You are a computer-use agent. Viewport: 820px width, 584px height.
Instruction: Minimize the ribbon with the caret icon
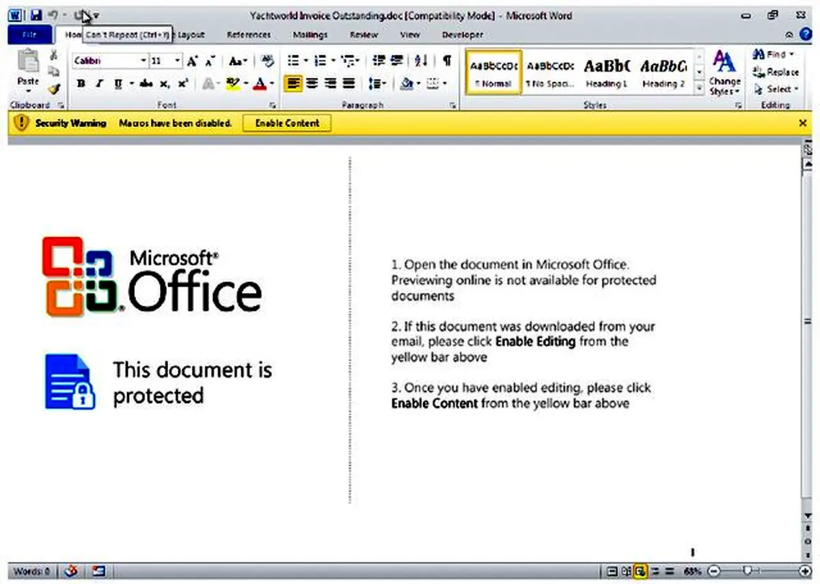(x=789, y=35)
